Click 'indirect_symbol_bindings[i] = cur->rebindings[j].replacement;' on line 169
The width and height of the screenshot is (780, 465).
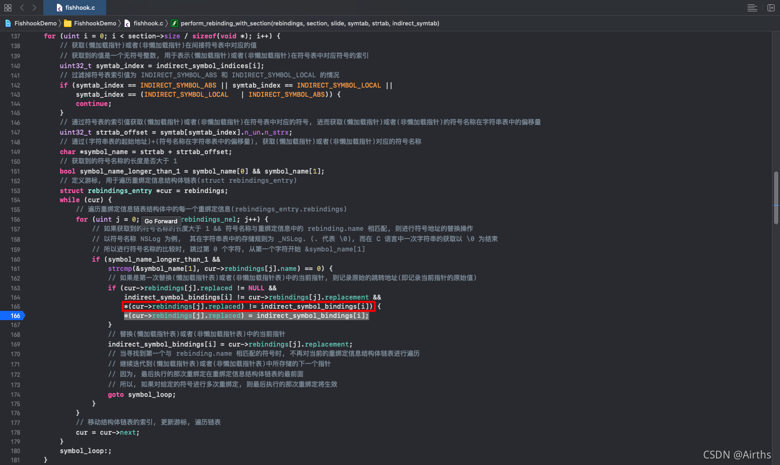pyautogui.click(x=230, y=344)
